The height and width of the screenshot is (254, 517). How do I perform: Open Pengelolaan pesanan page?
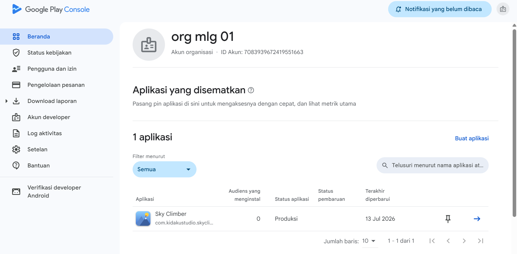pos(57,85)
